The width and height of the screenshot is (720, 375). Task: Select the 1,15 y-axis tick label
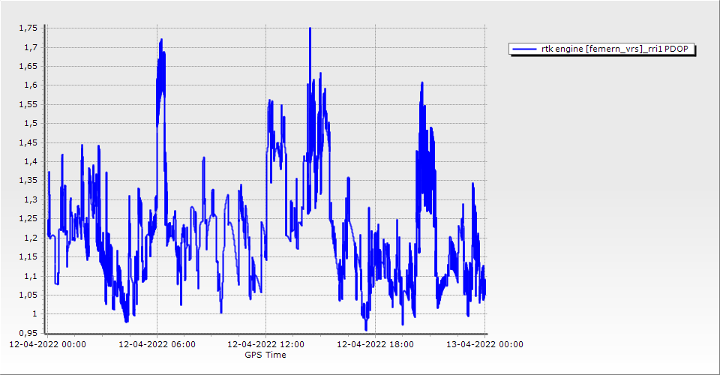click(x=27, y=257)
